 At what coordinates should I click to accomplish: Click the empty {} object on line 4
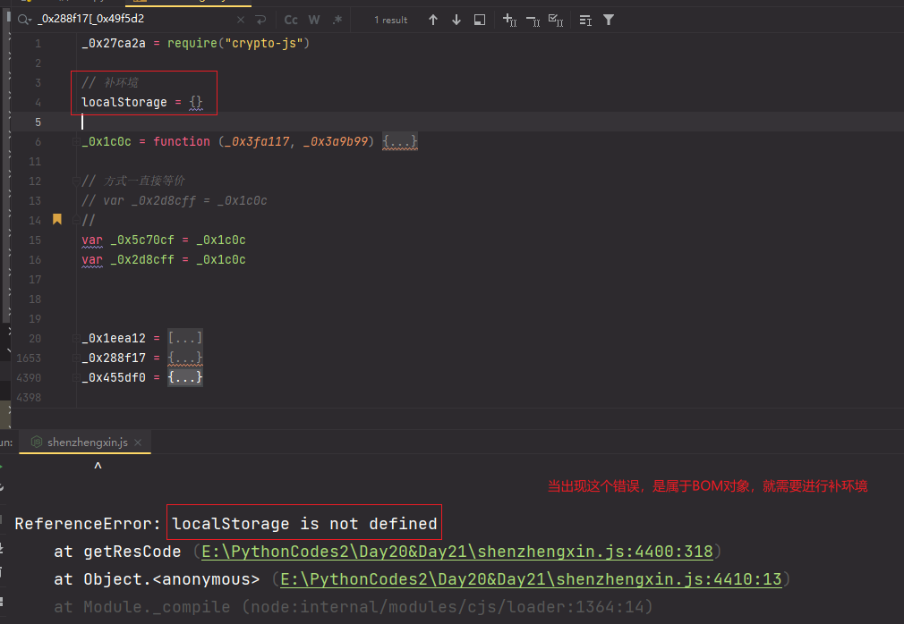[x=196, y=102]
